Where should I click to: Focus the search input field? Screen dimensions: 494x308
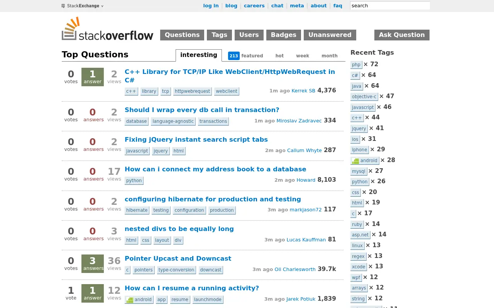pyautogui.click(x=390, y=6)
